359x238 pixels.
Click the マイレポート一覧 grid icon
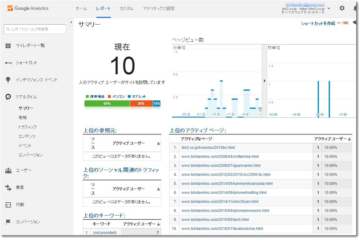8,46
